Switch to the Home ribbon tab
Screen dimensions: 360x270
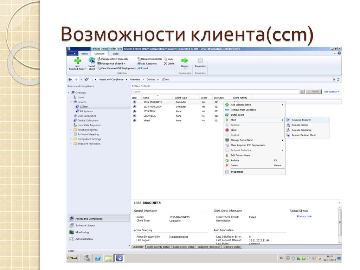84,54
